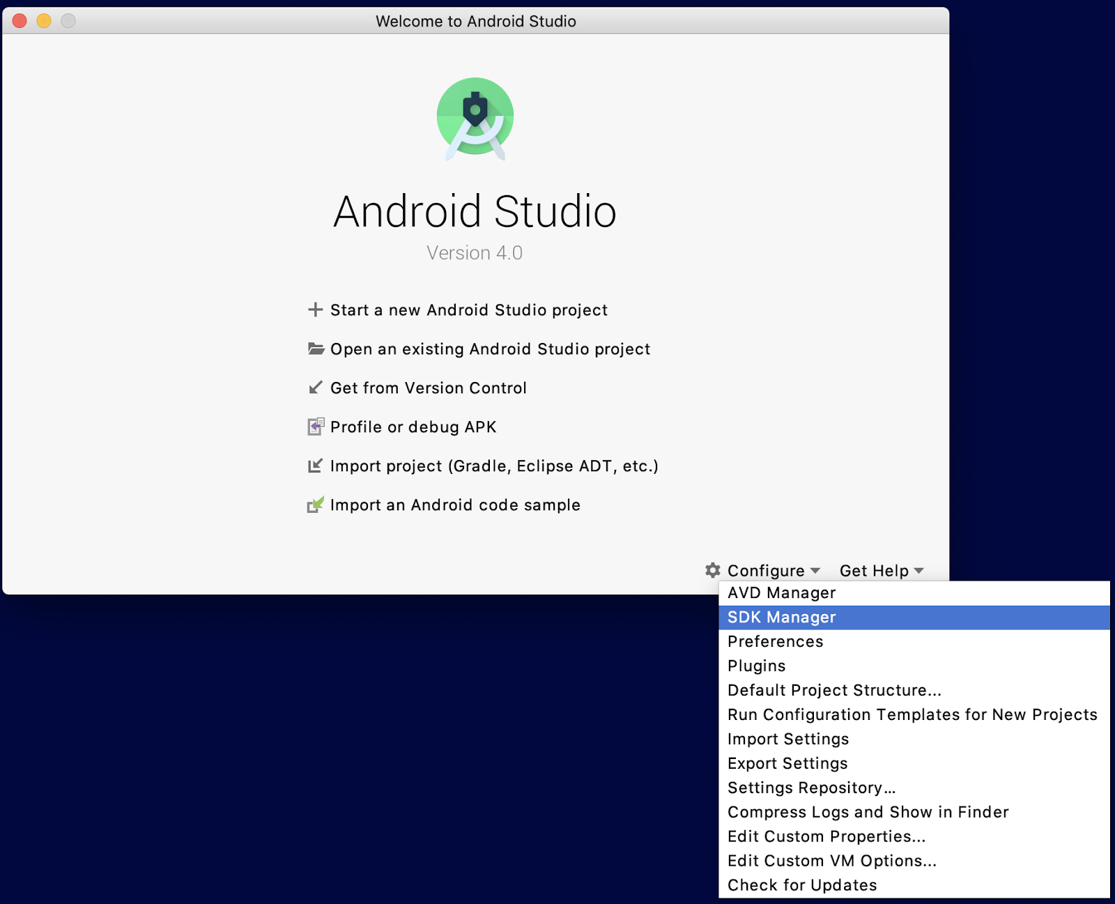Click the Profile or debug APK icon
This screenshot has height=904, width=1115.
(316, 427)
